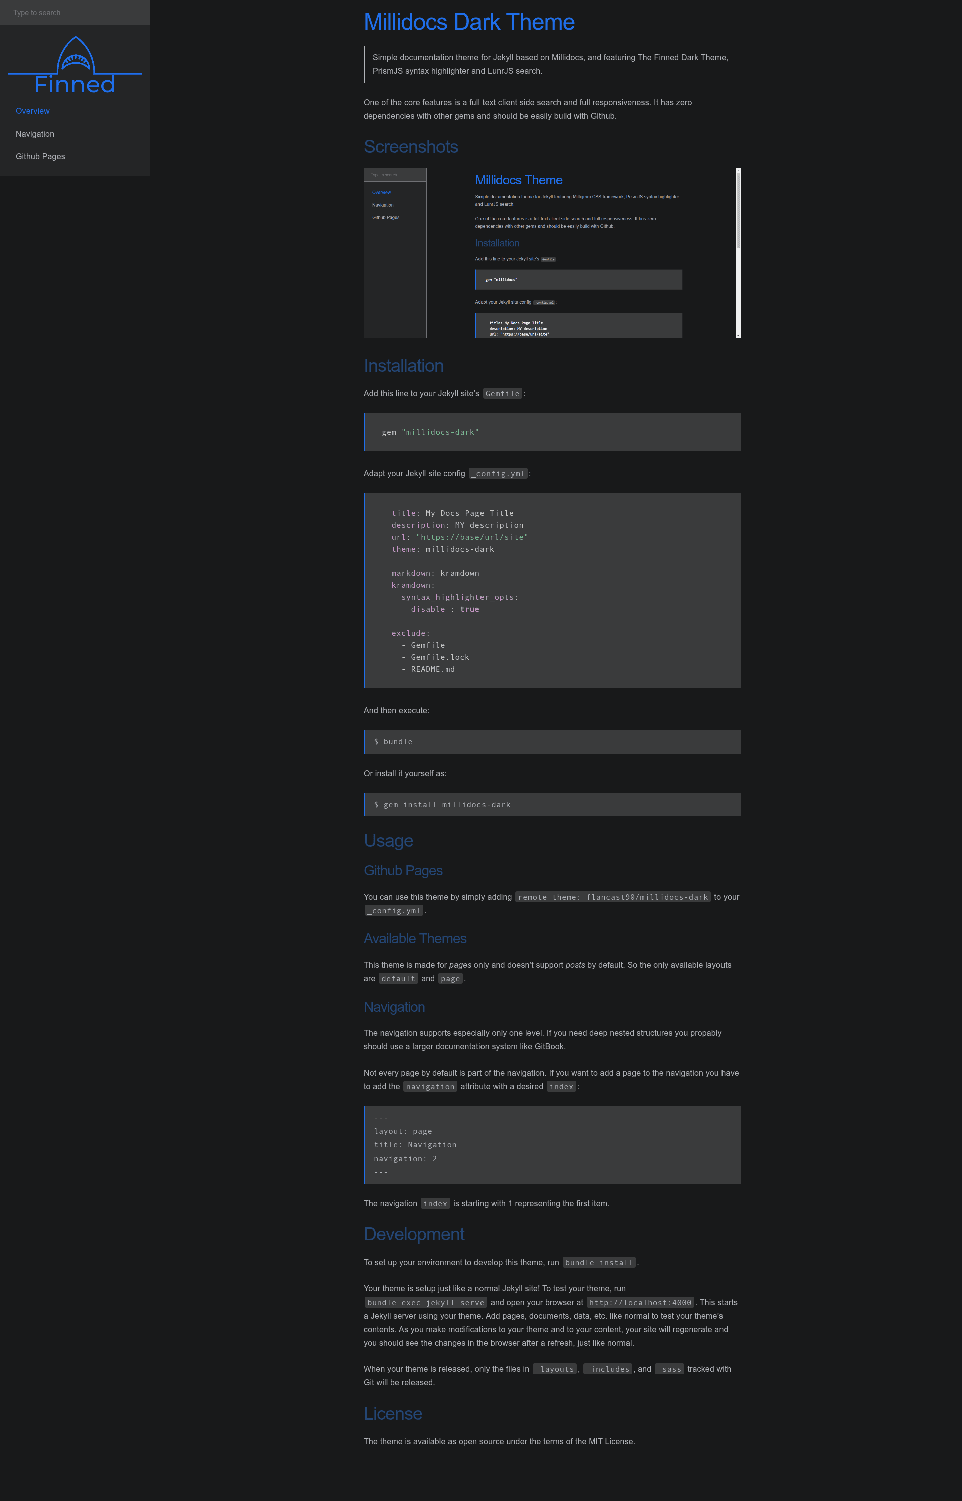
Task: Click the layout: page front matter line
Action: [403, 1131]
